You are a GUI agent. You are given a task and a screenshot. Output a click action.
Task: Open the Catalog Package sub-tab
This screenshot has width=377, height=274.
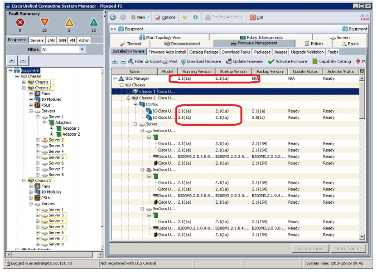point(204,52)
